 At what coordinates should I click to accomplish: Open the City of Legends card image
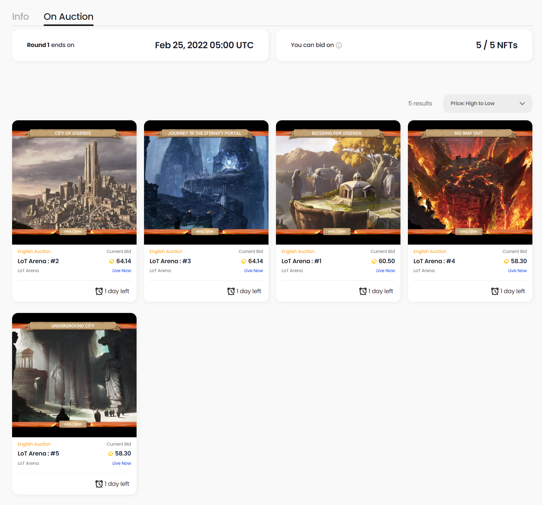[x=74, y=182]
